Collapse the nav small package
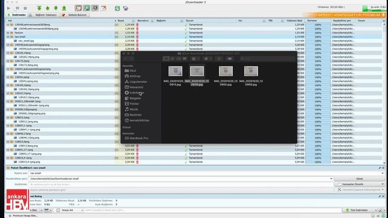This screenshot has width=388, height=218. (8, 36)
